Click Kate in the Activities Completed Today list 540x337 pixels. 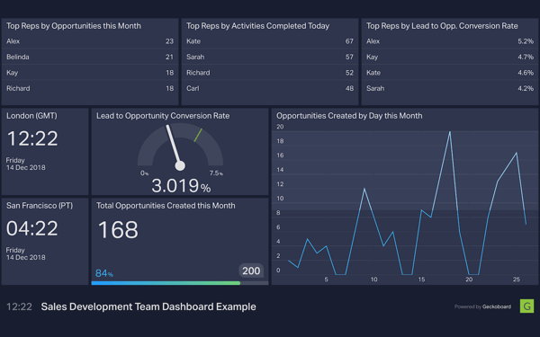pos(193,41)
